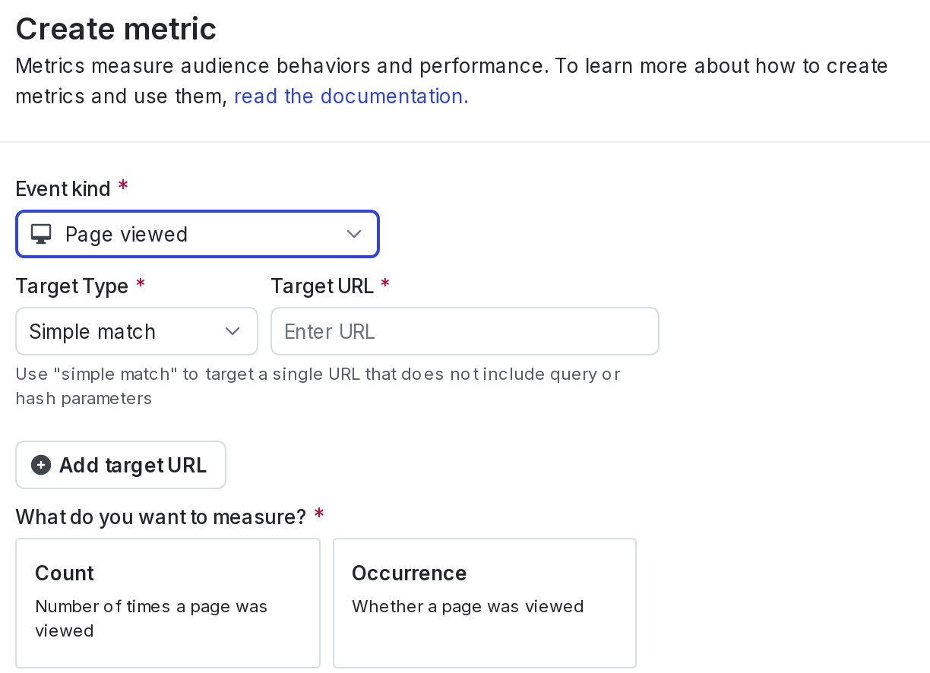Click inside the Enter URL field
The width and height of the screenshot is (930, 673).
coord(464,331)
